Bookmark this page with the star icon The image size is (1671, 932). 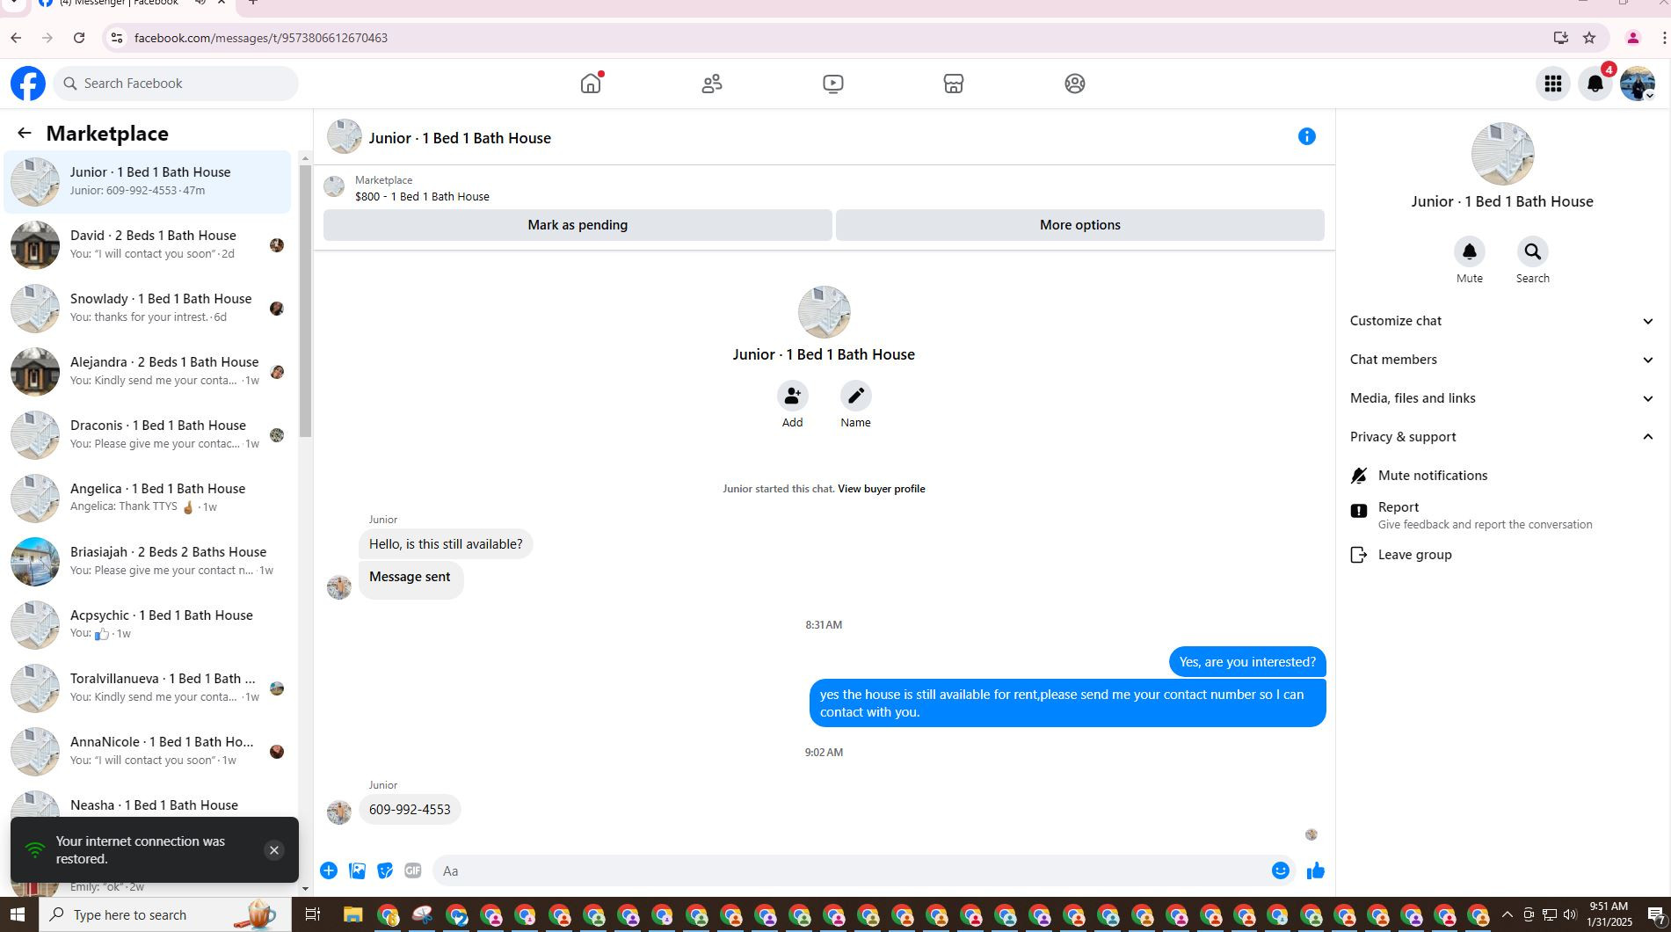point(1589,38)
